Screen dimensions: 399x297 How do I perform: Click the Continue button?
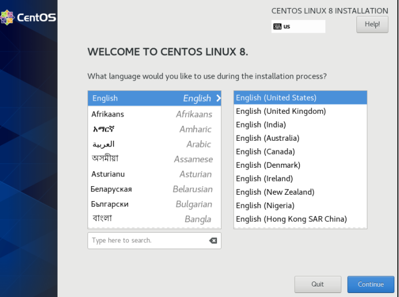pos(371,284)
